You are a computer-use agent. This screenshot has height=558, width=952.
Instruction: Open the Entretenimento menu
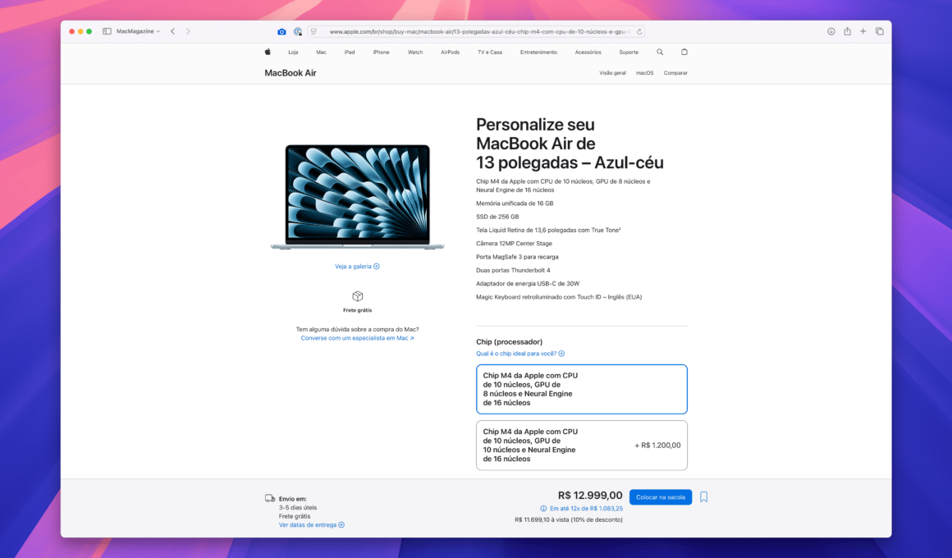tap(538, 53)
